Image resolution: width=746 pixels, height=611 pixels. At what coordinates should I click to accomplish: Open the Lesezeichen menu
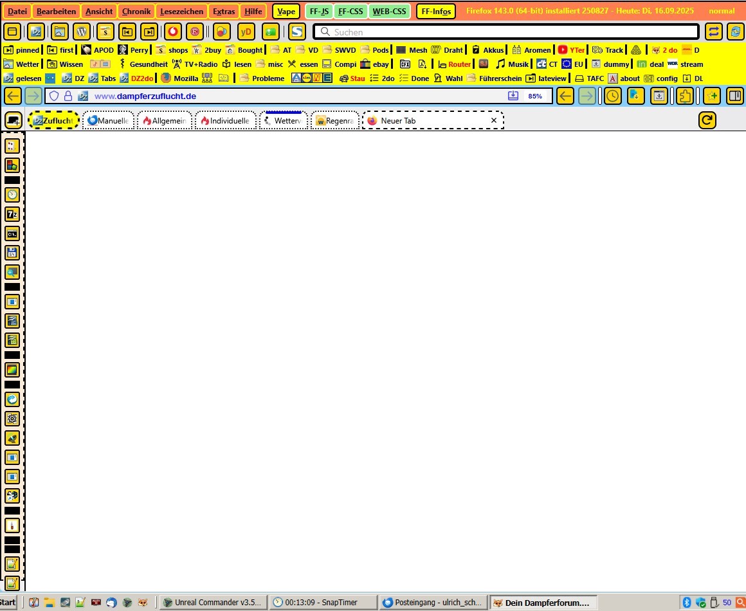tap(182, 12)
